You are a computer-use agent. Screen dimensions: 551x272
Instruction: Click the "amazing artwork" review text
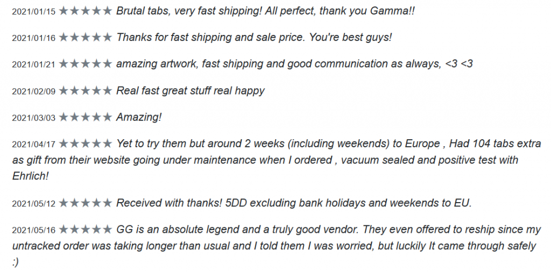coord(294,64)
